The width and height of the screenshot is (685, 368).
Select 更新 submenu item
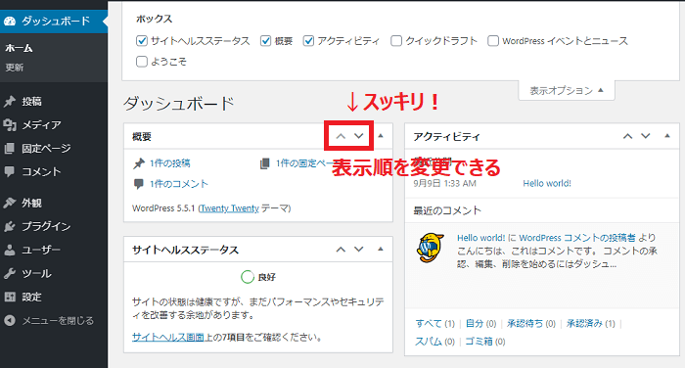pos(15,68)
